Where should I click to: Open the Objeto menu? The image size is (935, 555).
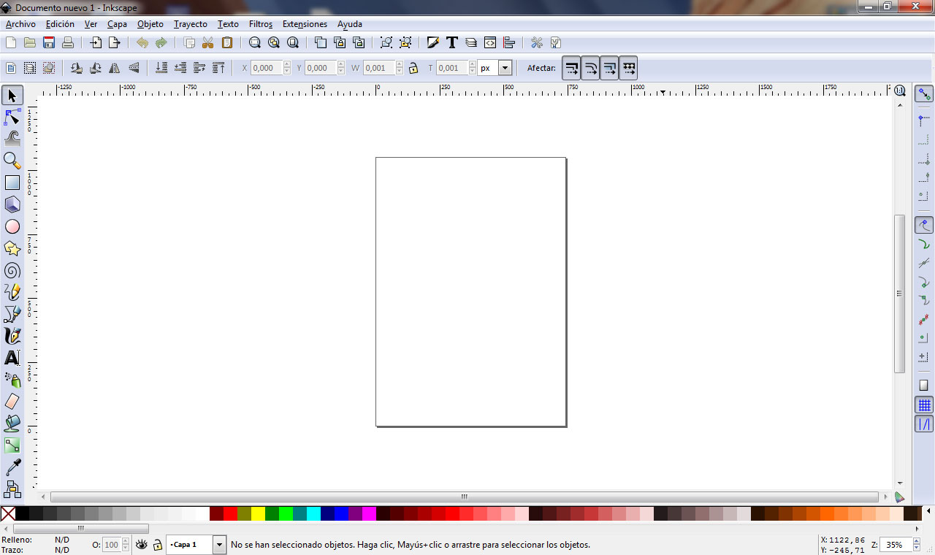click(x=150, y=24)
